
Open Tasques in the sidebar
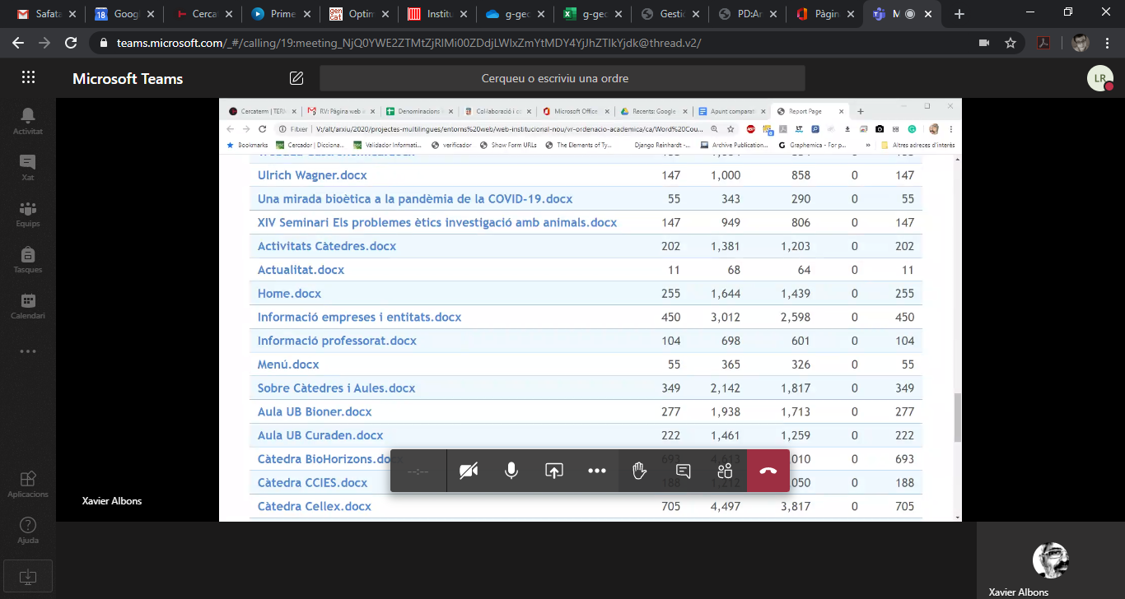click(x=28, y=259)
